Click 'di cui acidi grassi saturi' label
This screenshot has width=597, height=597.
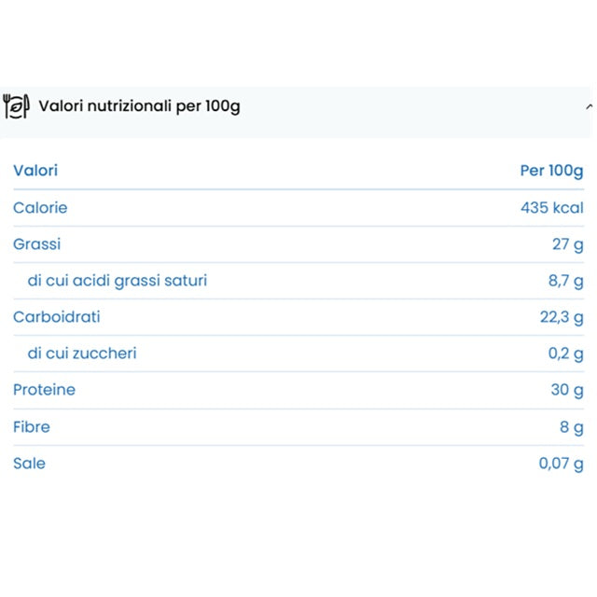tap(118, 281)
